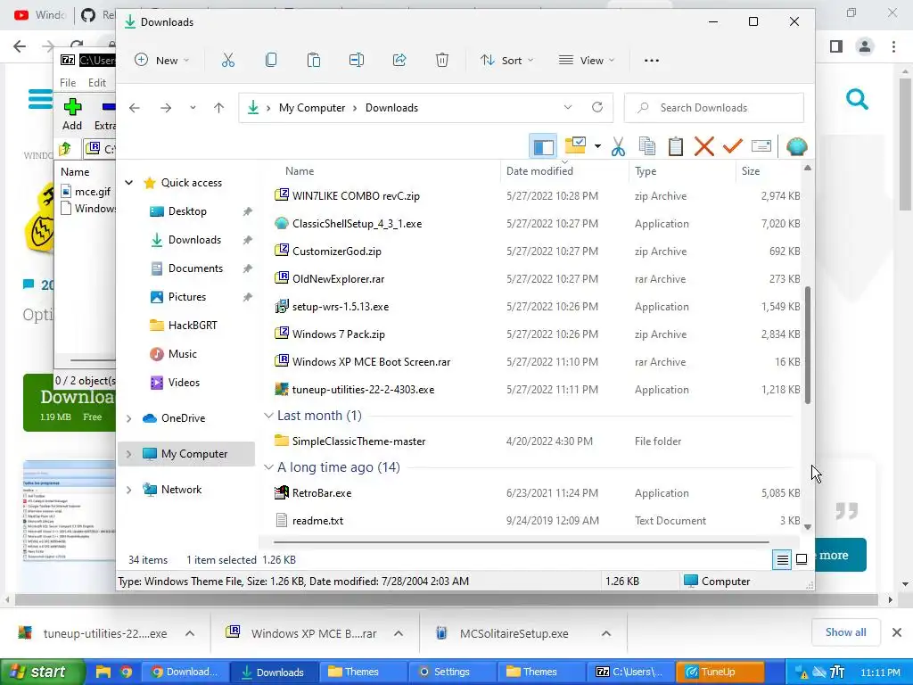Click the Windows start button
913x685 pixels.
(x=43, y=672)
